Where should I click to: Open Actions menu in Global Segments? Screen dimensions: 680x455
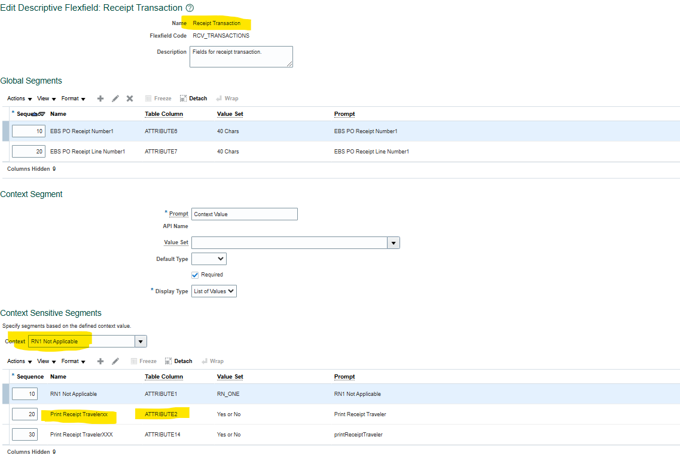click(20, 99)
